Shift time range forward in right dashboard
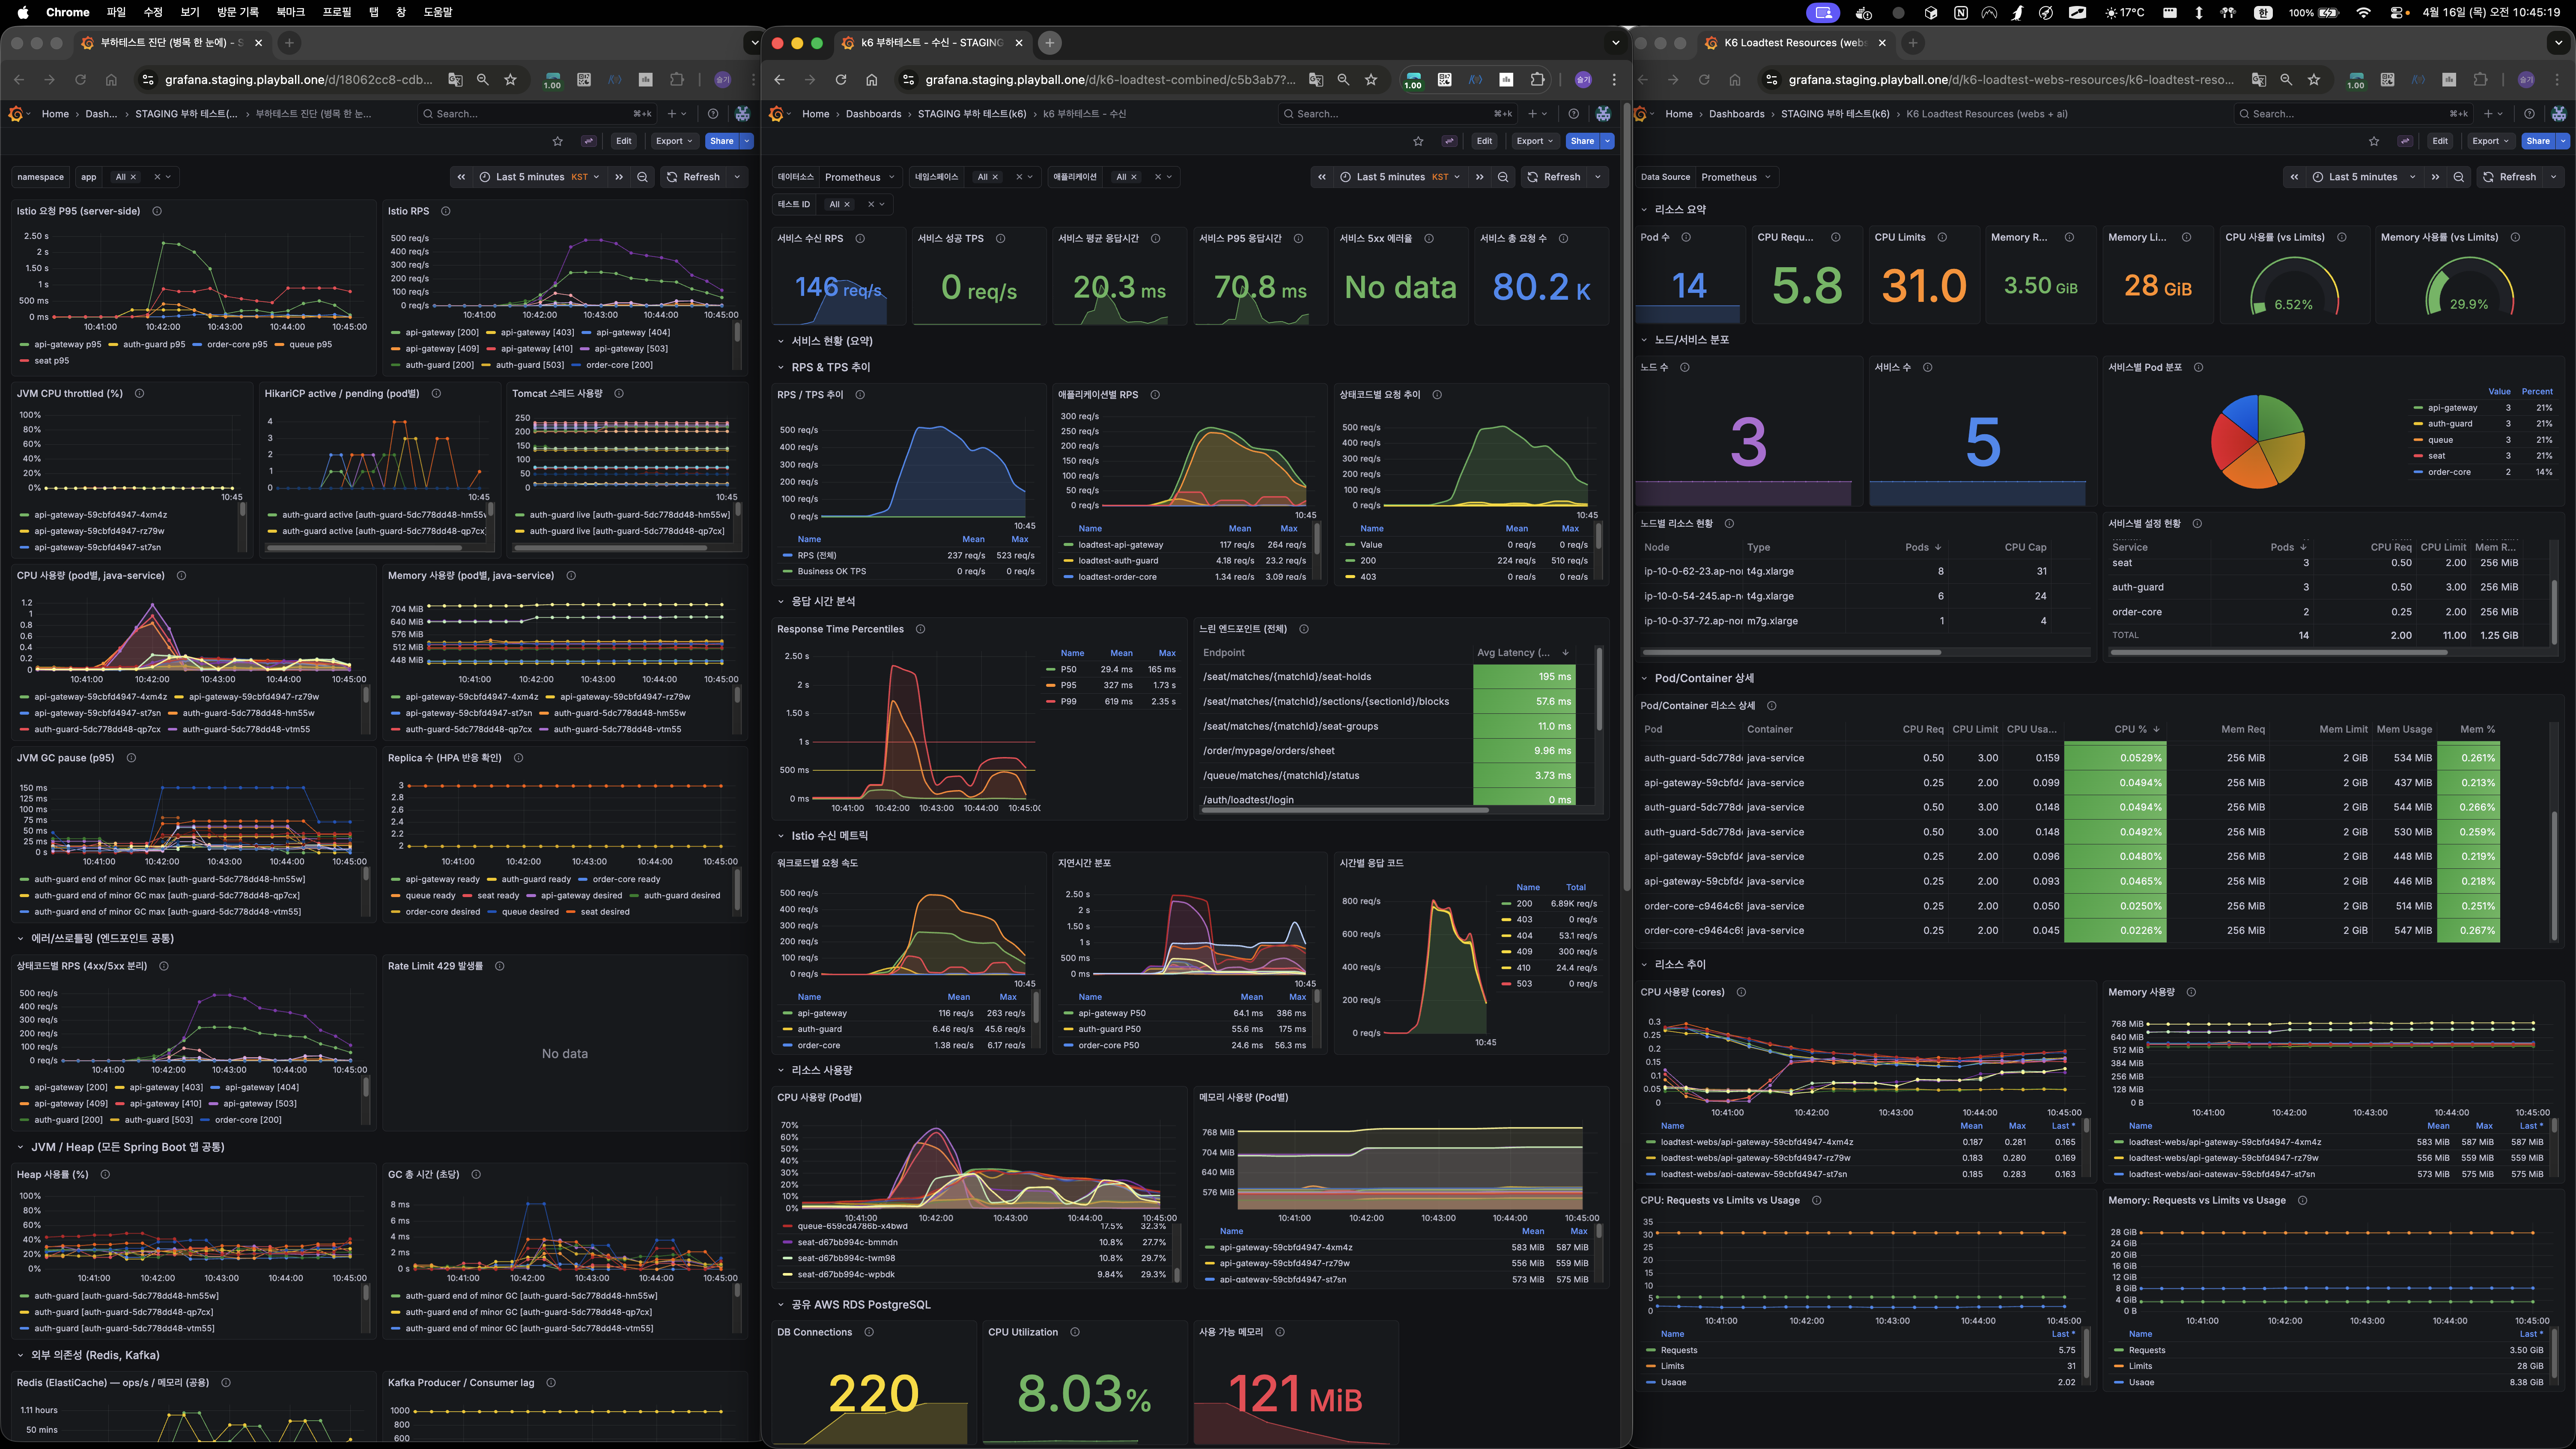This screenshot has height=1449, width=2576. 2435,177
